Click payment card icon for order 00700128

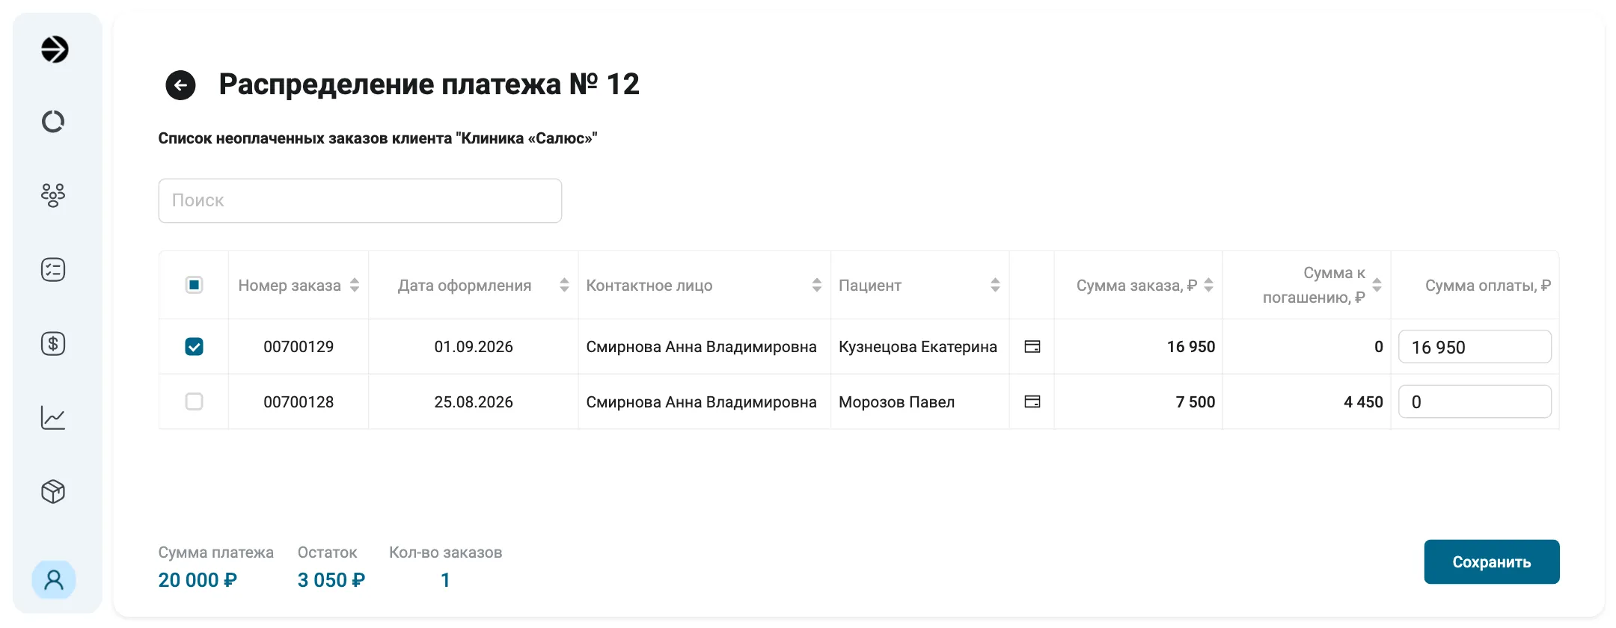pos(1032,401)
